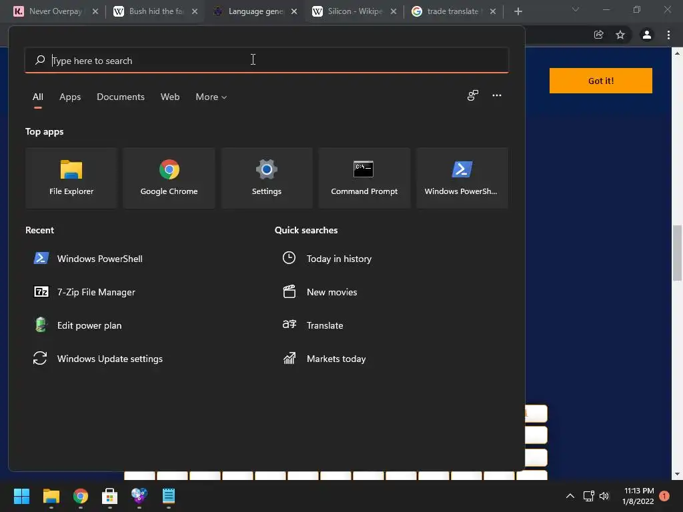
Task: Switch to the Apps search filter
Action: pyautogui.click(x=70, y=97)
